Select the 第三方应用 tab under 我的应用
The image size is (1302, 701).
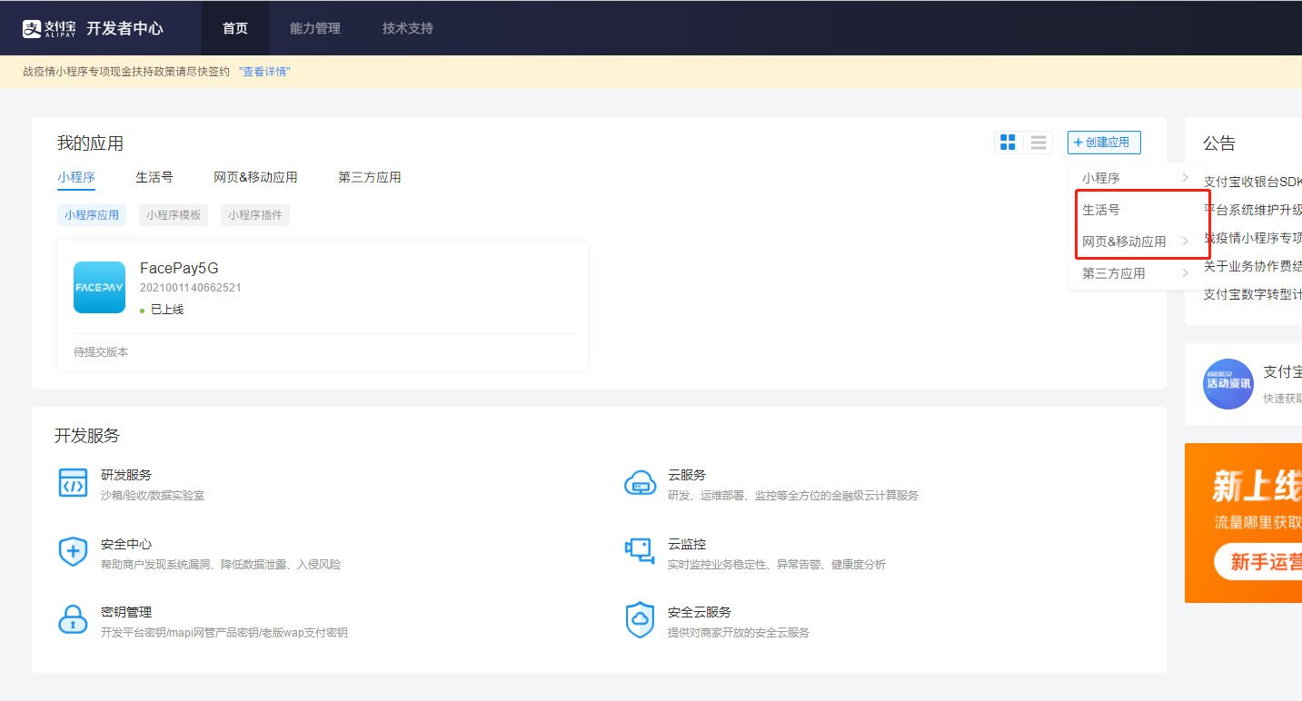pos(370,177)
